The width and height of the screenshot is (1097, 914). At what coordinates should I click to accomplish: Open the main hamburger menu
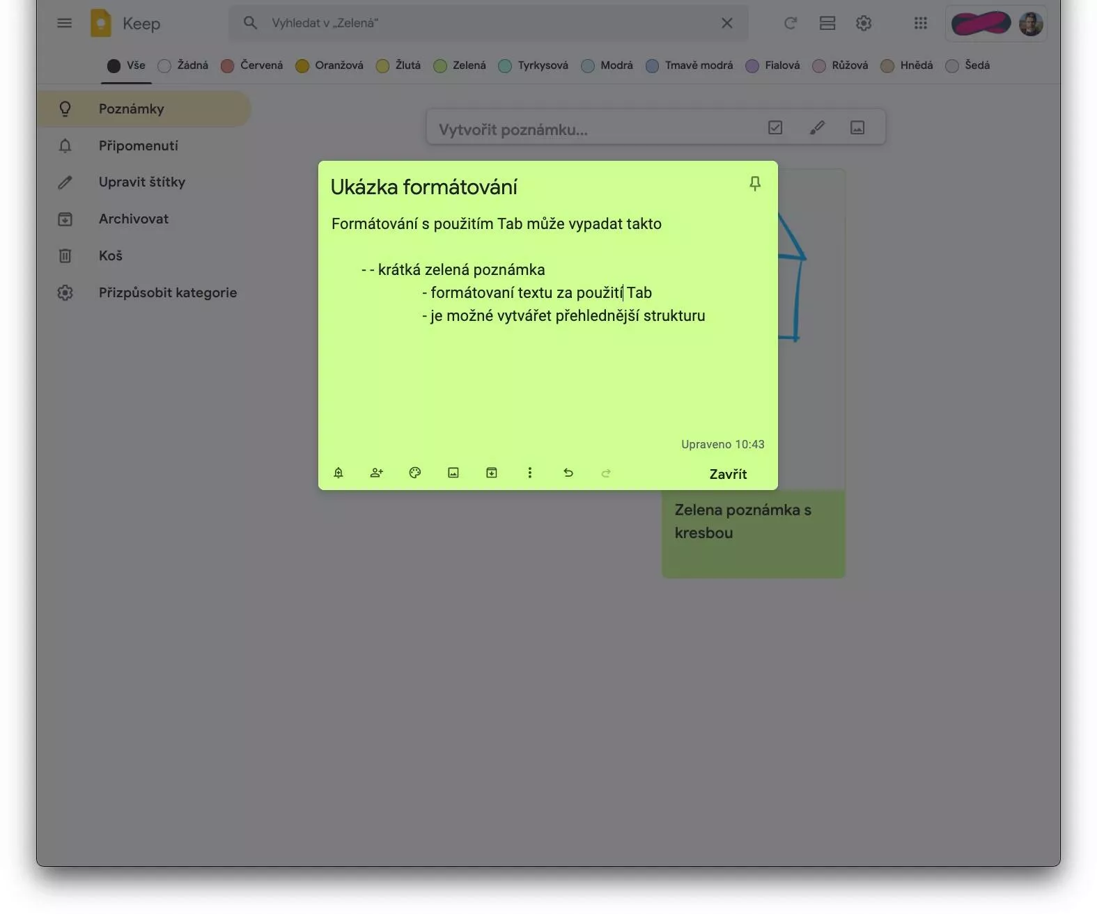click(64, 23)
